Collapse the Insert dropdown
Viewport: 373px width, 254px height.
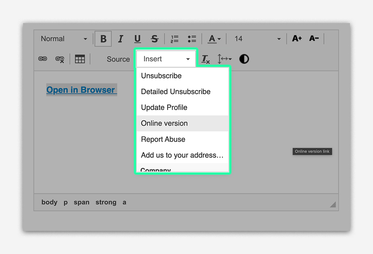[166, 59]
